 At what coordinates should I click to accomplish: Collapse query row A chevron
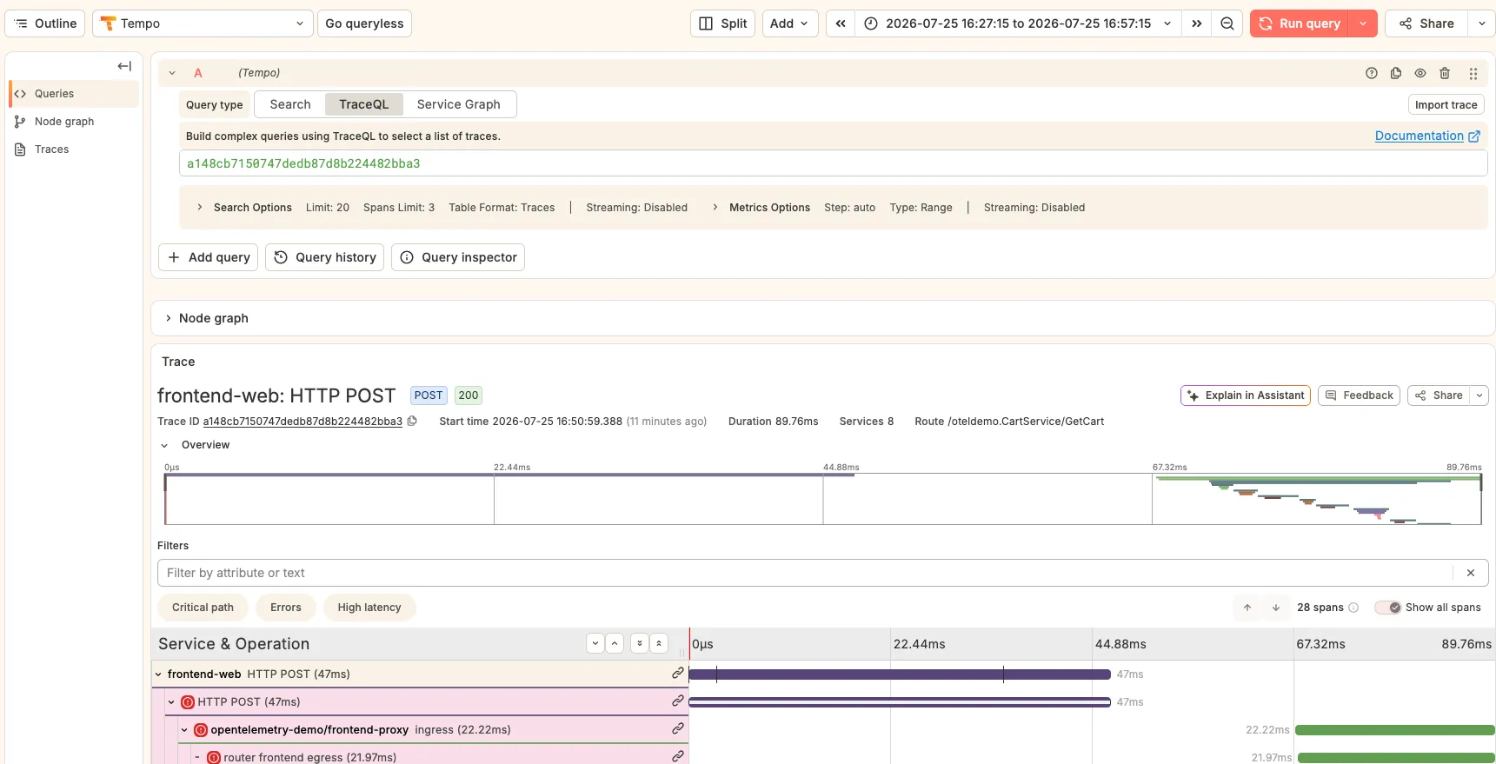click(172, 73)
